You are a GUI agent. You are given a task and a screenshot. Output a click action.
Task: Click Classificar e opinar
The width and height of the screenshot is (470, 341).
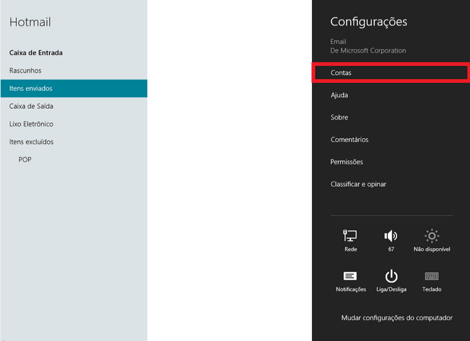point(358,185)
